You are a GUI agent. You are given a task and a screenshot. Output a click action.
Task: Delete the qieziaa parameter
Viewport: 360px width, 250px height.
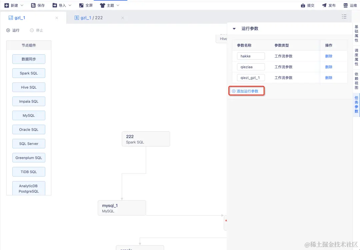pos(329,67)
